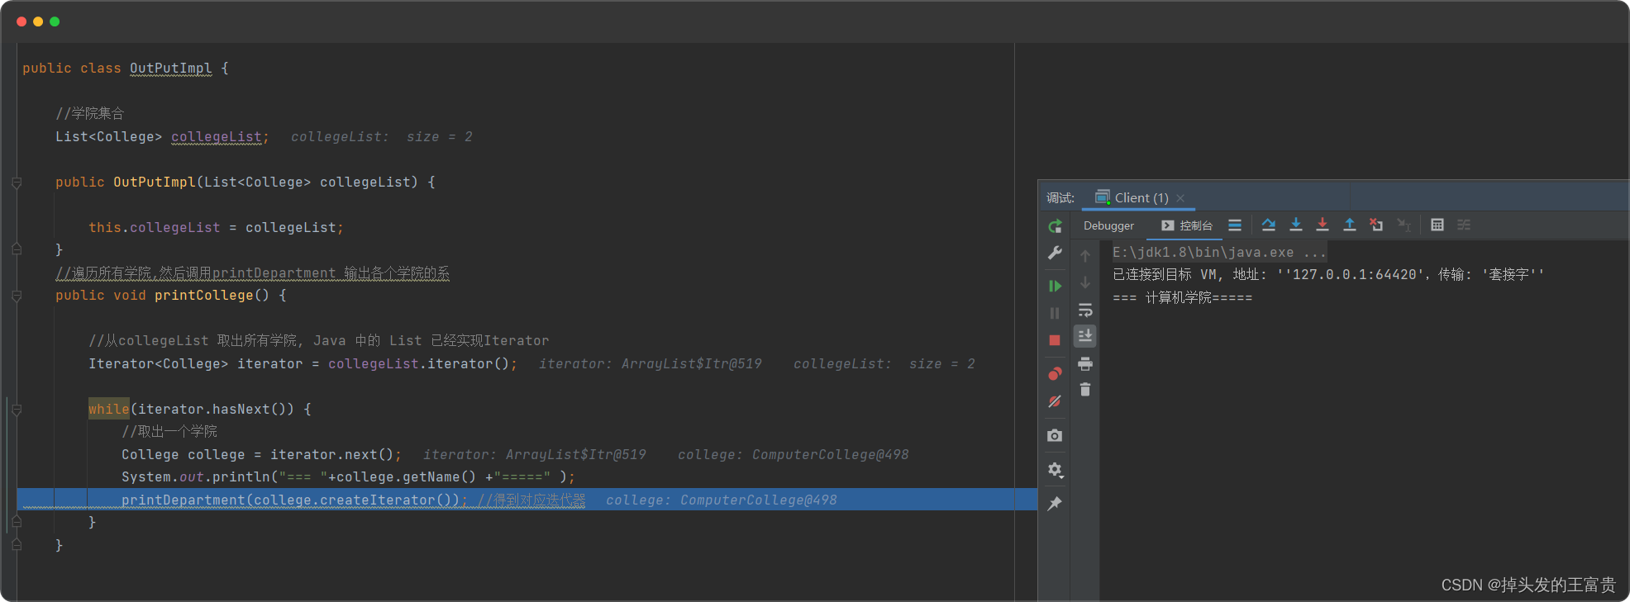Switch to the 控制台 console tab
This screenshot has width=1630, height=602.
coord(1187,225)
